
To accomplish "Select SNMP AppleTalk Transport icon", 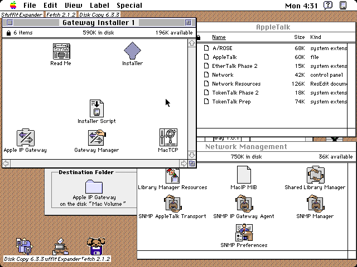I will [x=172, y=204].
